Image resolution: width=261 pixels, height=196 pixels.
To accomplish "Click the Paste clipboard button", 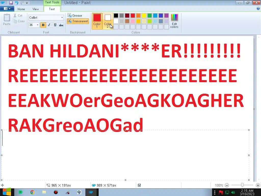I will pyautogui.click(x=7, y=19).
